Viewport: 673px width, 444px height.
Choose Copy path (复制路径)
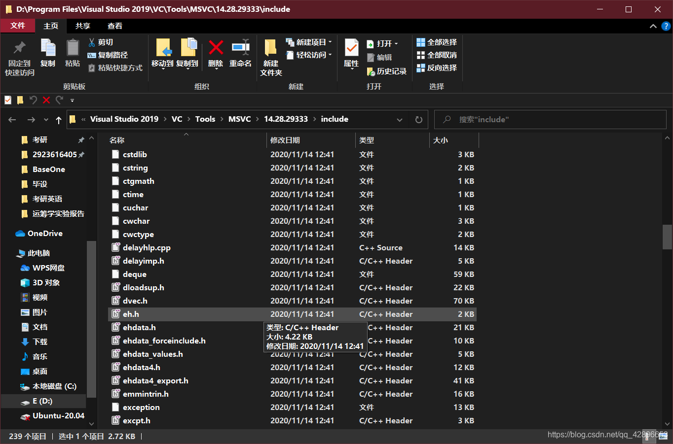pos(108,55)
